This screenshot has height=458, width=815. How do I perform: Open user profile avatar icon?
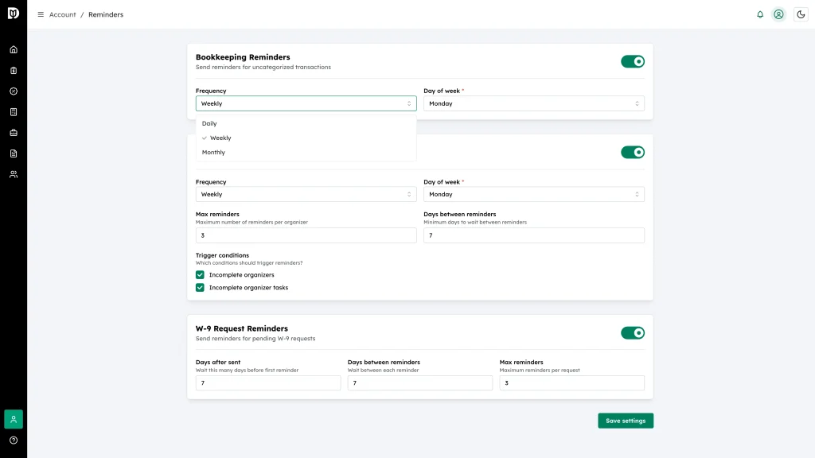click(778, 14)
